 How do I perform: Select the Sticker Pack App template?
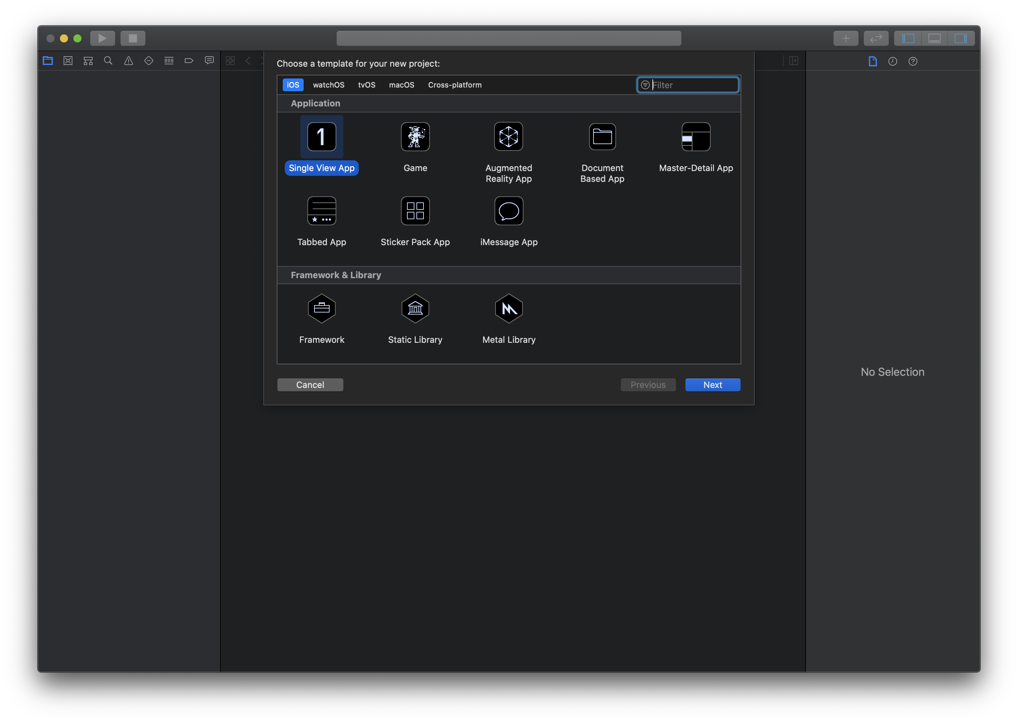415,211
